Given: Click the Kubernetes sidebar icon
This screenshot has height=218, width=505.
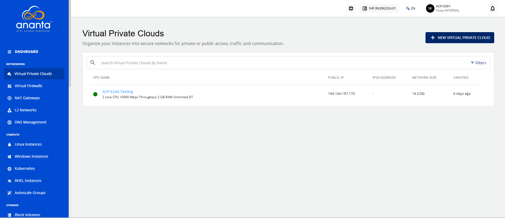Looking at the screenshot, I should point(9,169).
